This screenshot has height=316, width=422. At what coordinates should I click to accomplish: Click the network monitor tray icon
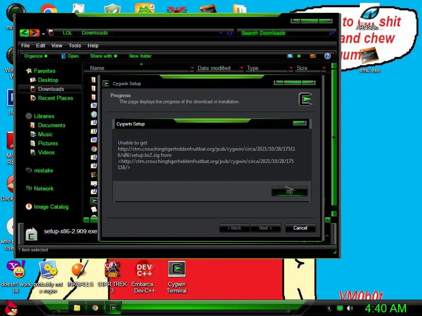[x=340, y=308]
